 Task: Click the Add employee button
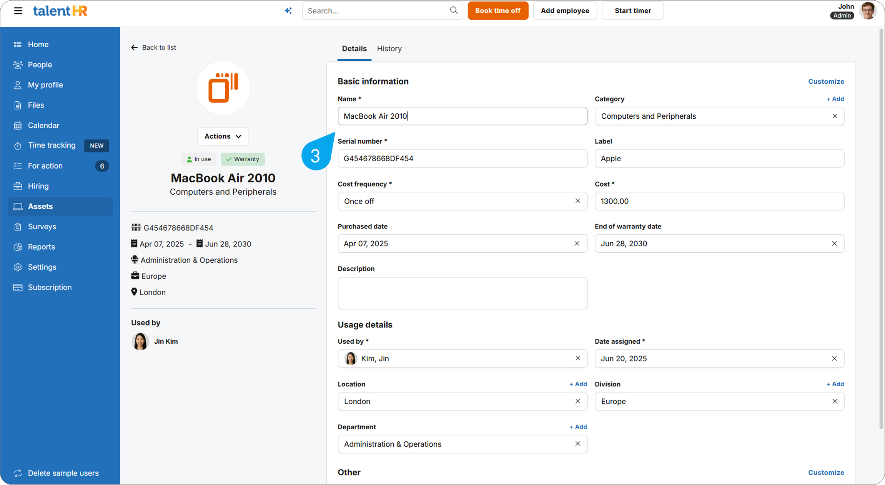pyautogui.click(x=565, y=11)
